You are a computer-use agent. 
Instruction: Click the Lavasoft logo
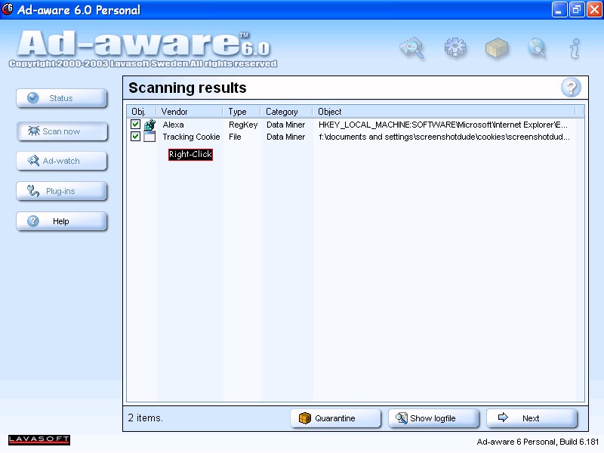click(39, 439)
